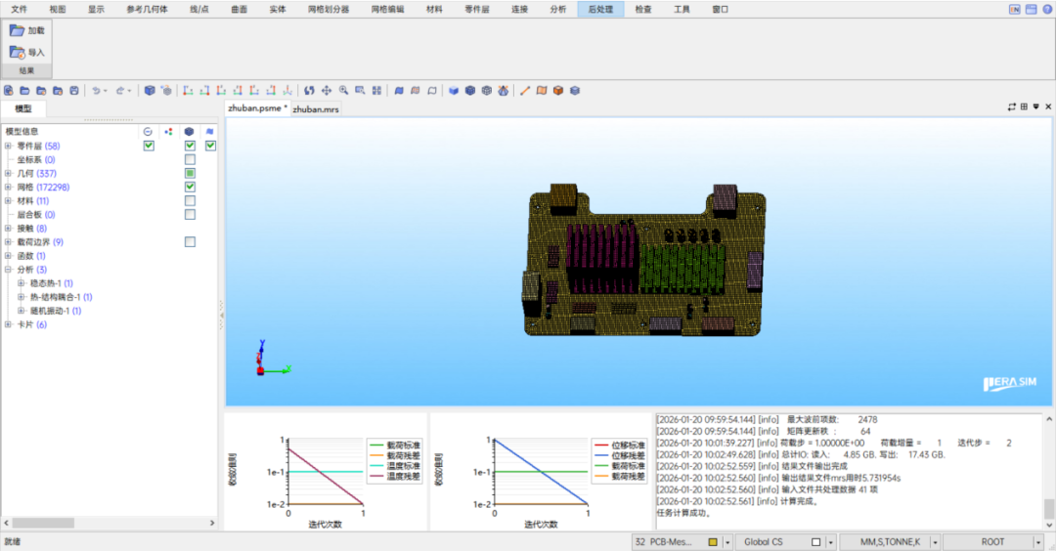Select the pan view tool icon
Viewport: 1056px width, 551px height.
(327, 91)
